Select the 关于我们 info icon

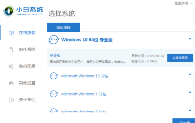click(x=11, y=100)
